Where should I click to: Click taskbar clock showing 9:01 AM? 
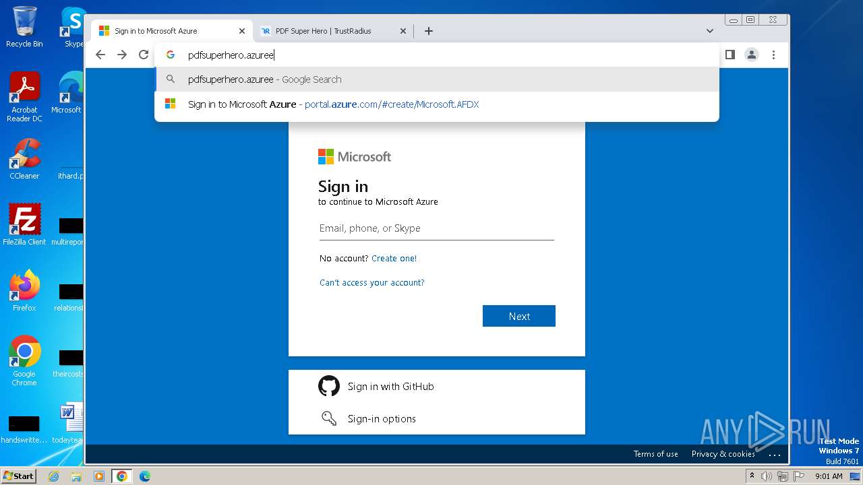pyautogui.click(x=829, y=476)
